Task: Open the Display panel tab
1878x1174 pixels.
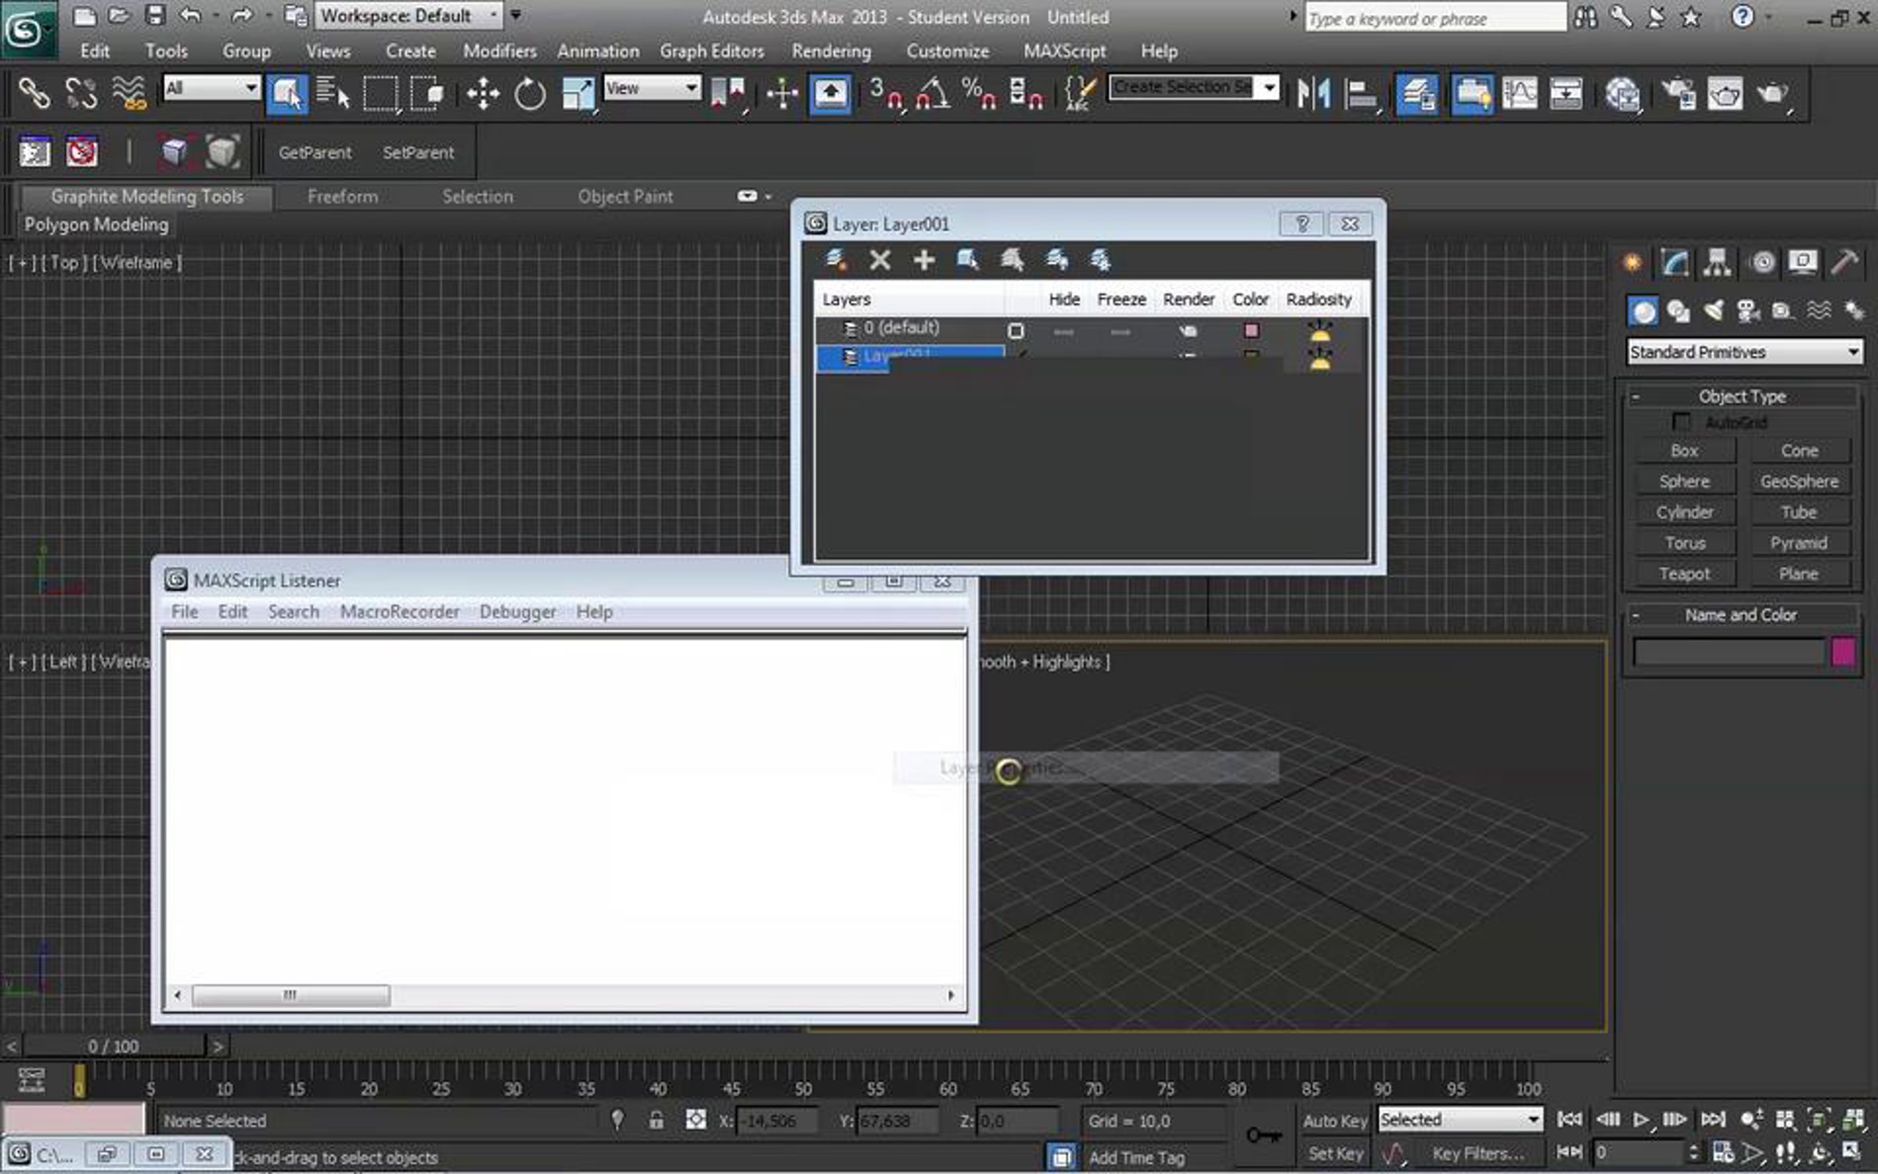Action: point(1802,263)
